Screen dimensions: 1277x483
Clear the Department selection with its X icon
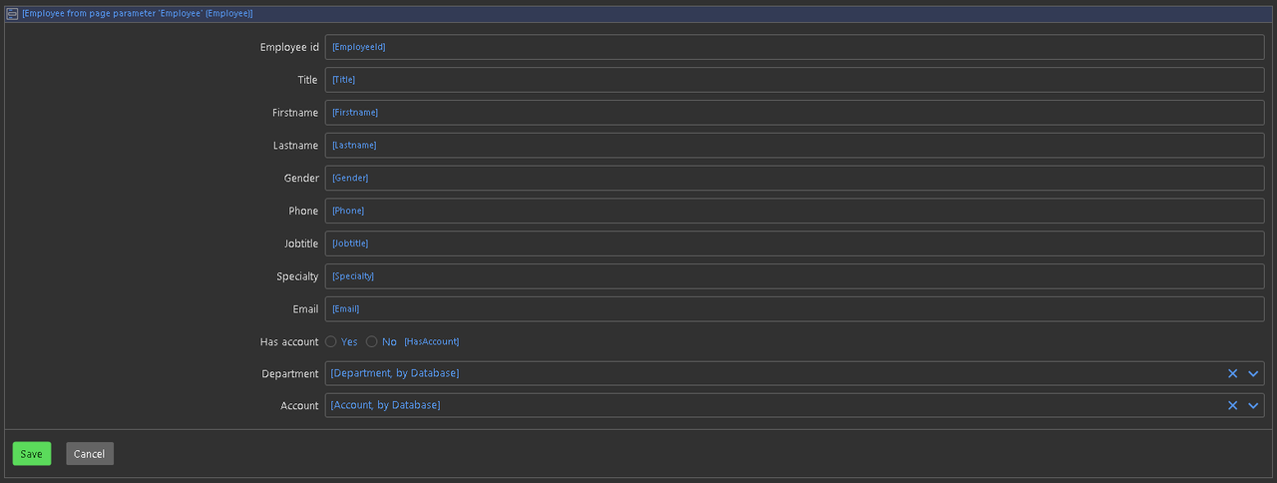(x=1232, y=373)
